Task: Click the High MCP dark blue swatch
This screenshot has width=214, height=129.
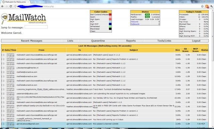Action: coord(110,24)
